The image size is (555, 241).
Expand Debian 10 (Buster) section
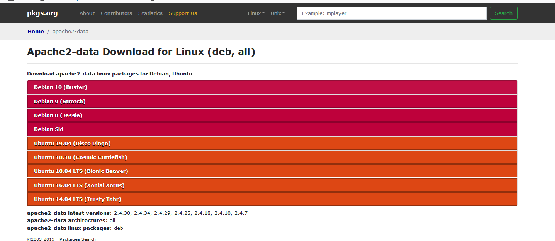coord(272,87)
